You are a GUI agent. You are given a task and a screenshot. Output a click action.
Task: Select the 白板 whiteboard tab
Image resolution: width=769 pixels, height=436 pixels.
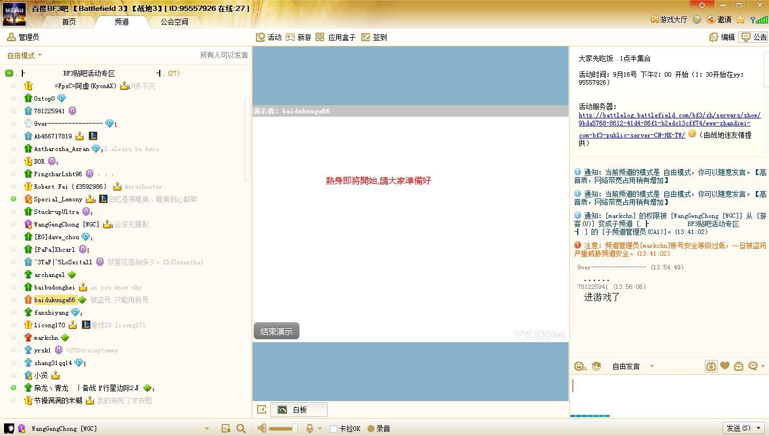click(x=299, y=410)
